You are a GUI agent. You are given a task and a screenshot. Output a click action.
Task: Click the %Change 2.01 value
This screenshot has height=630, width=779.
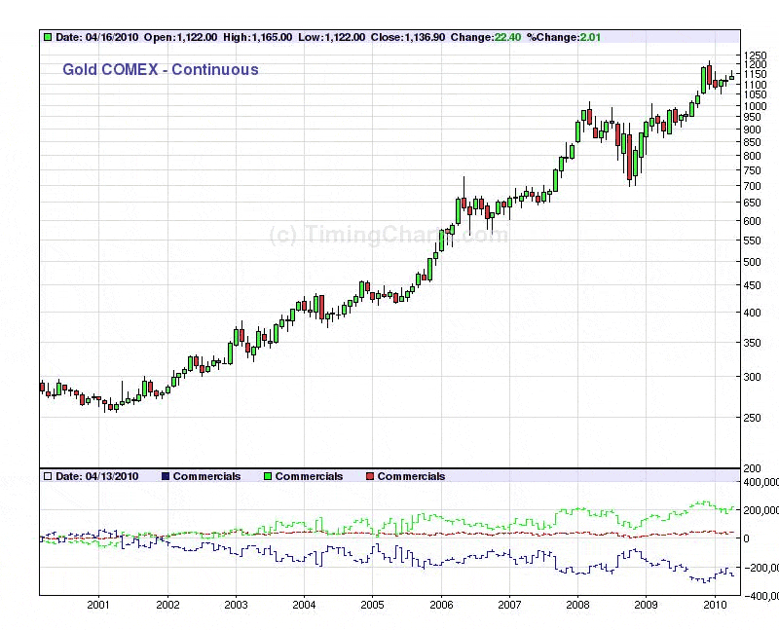click(555, 38)
